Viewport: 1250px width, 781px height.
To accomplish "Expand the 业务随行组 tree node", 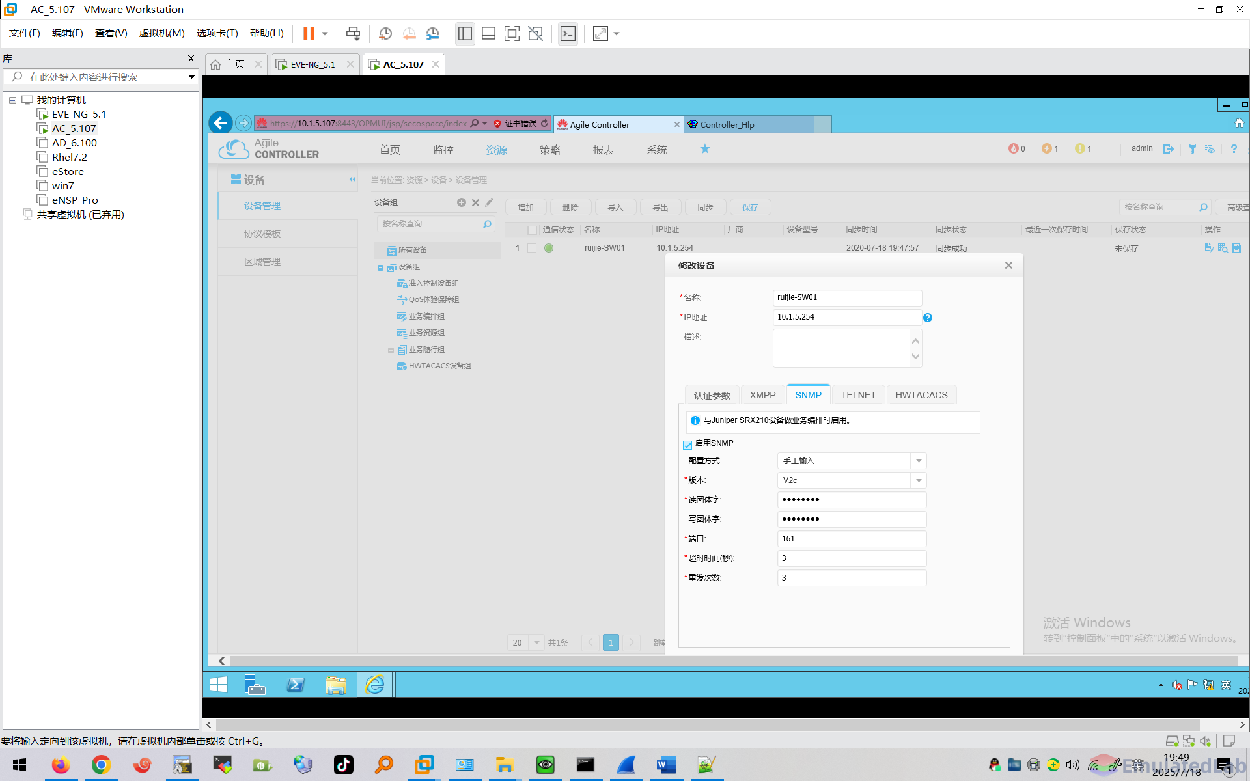I will point(391,350).
